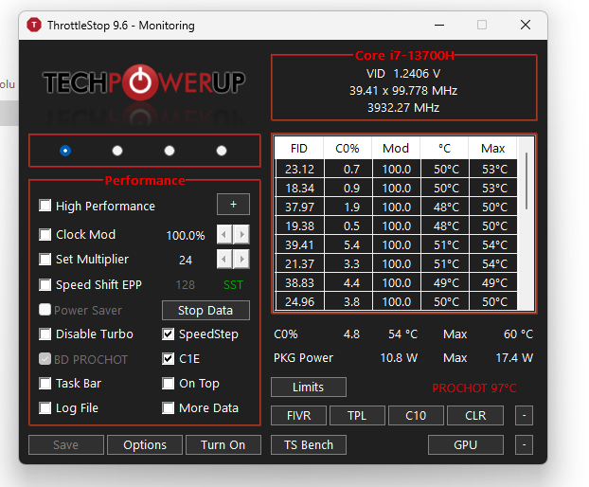Click the minus button next to CLR

pyautogui.click(x=525, y=416)
